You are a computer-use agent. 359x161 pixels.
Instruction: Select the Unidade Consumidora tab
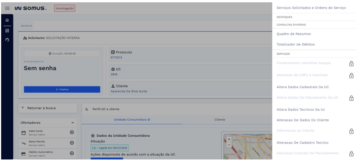[x=132, y=120]
